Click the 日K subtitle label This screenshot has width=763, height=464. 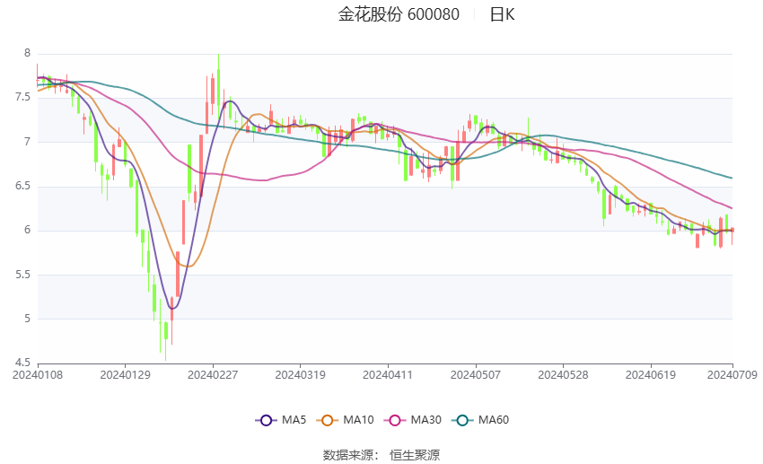[502, 14]
